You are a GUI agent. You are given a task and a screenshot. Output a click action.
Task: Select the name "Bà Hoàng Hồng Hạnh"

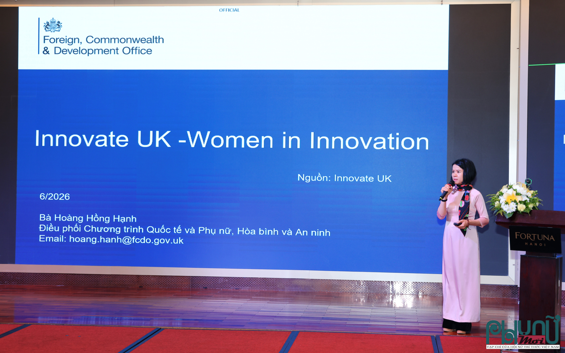88,218
